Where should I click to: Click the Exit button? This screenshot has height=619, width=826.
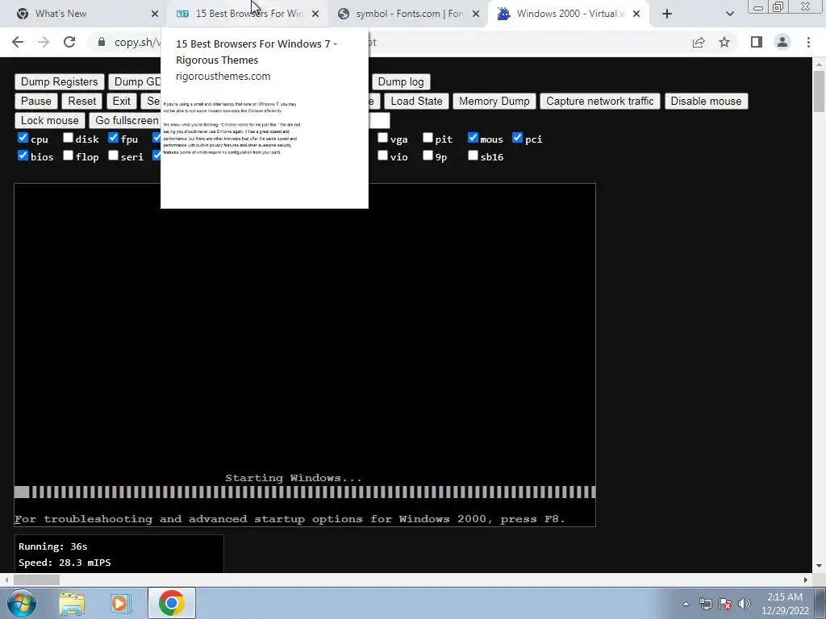pos(121,101)
